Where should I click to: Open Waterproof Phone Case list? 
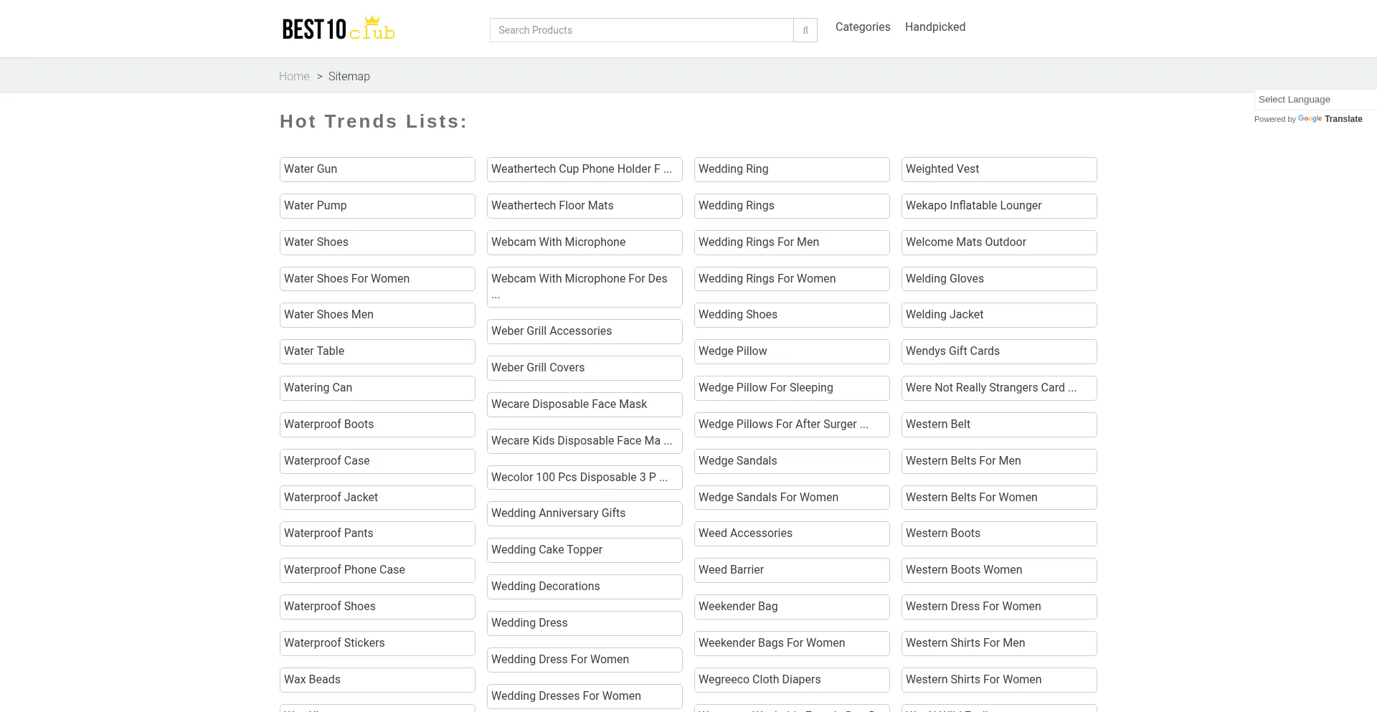[377, 570]
